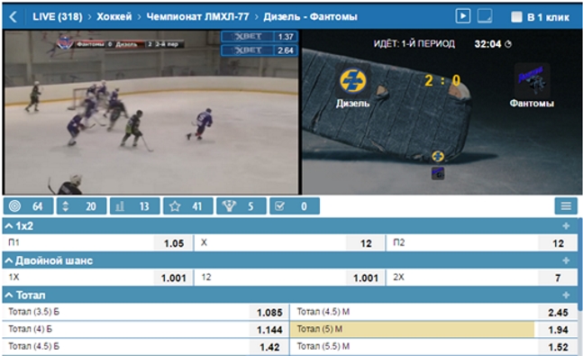
Task: Select the up-down arrows tab with 20
Action: tap(81, 206)
